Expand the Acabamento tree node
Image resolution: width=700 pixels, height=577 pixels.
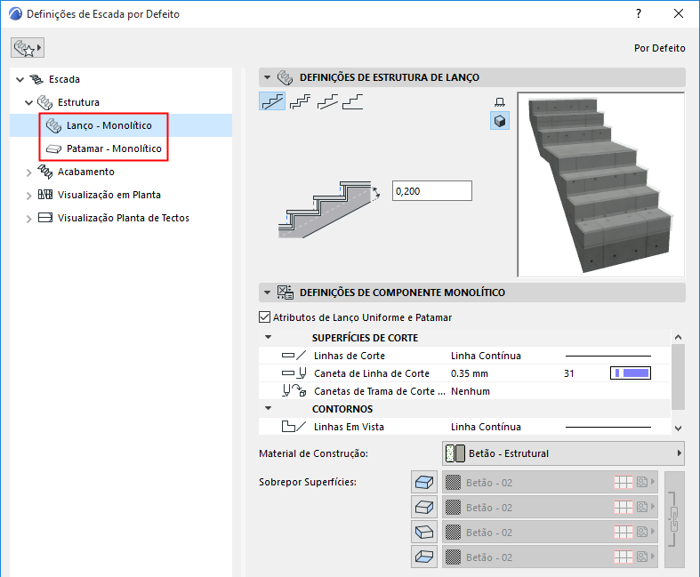28,172
